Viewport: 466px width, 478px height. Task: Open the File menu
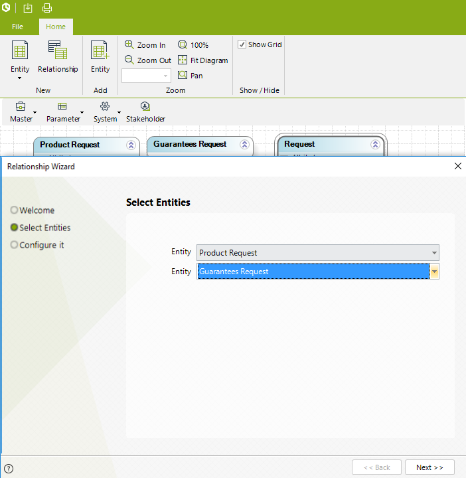[x=17, y=27]
